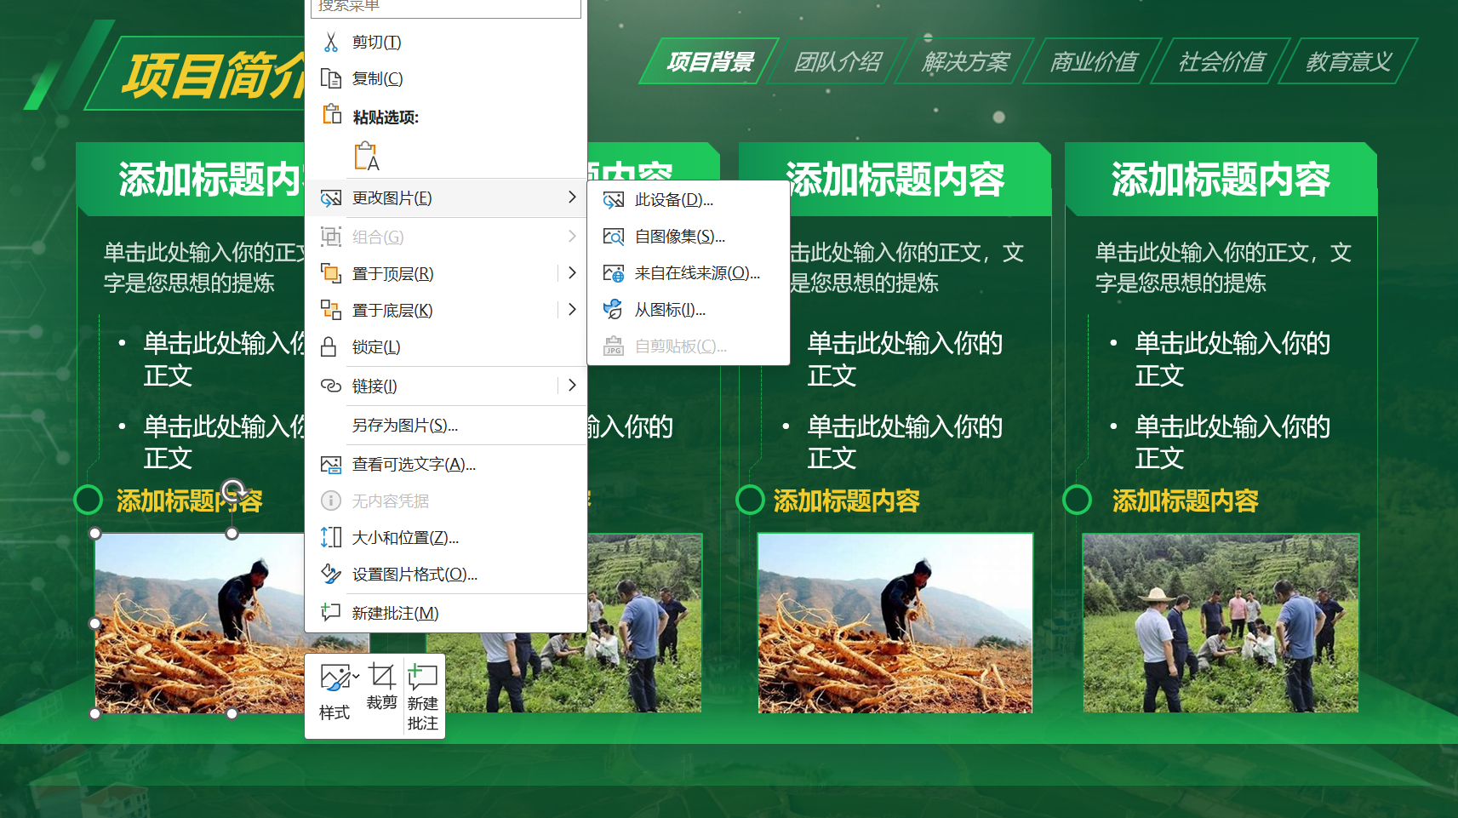Viewport: 1458px width, 818px height.
Task: Expand the 更改图片 submenu arrow
Action: 572,197
